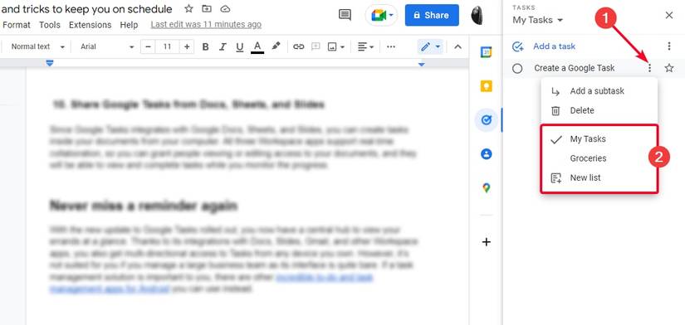Click the Tasks icon in side panel
The width and height of the screenshot is (685, 325).
pos(487,120)
